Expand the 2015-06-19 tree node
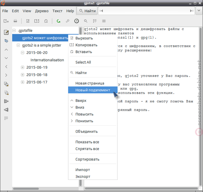The height and width of the screenshot is (192, 203). [x=22, y=67]
